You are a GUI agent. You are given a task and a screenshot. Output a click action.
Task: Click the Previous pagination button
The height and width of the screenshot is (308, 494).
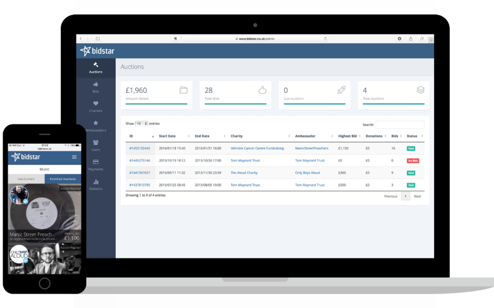(390, 196)
